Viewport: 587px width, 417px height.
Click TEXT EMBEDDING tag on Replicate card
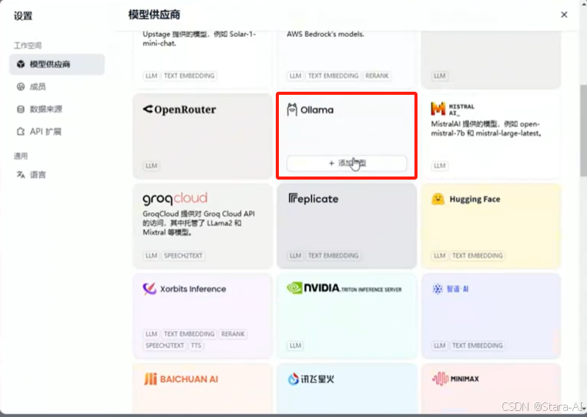(x=334, y=256)
